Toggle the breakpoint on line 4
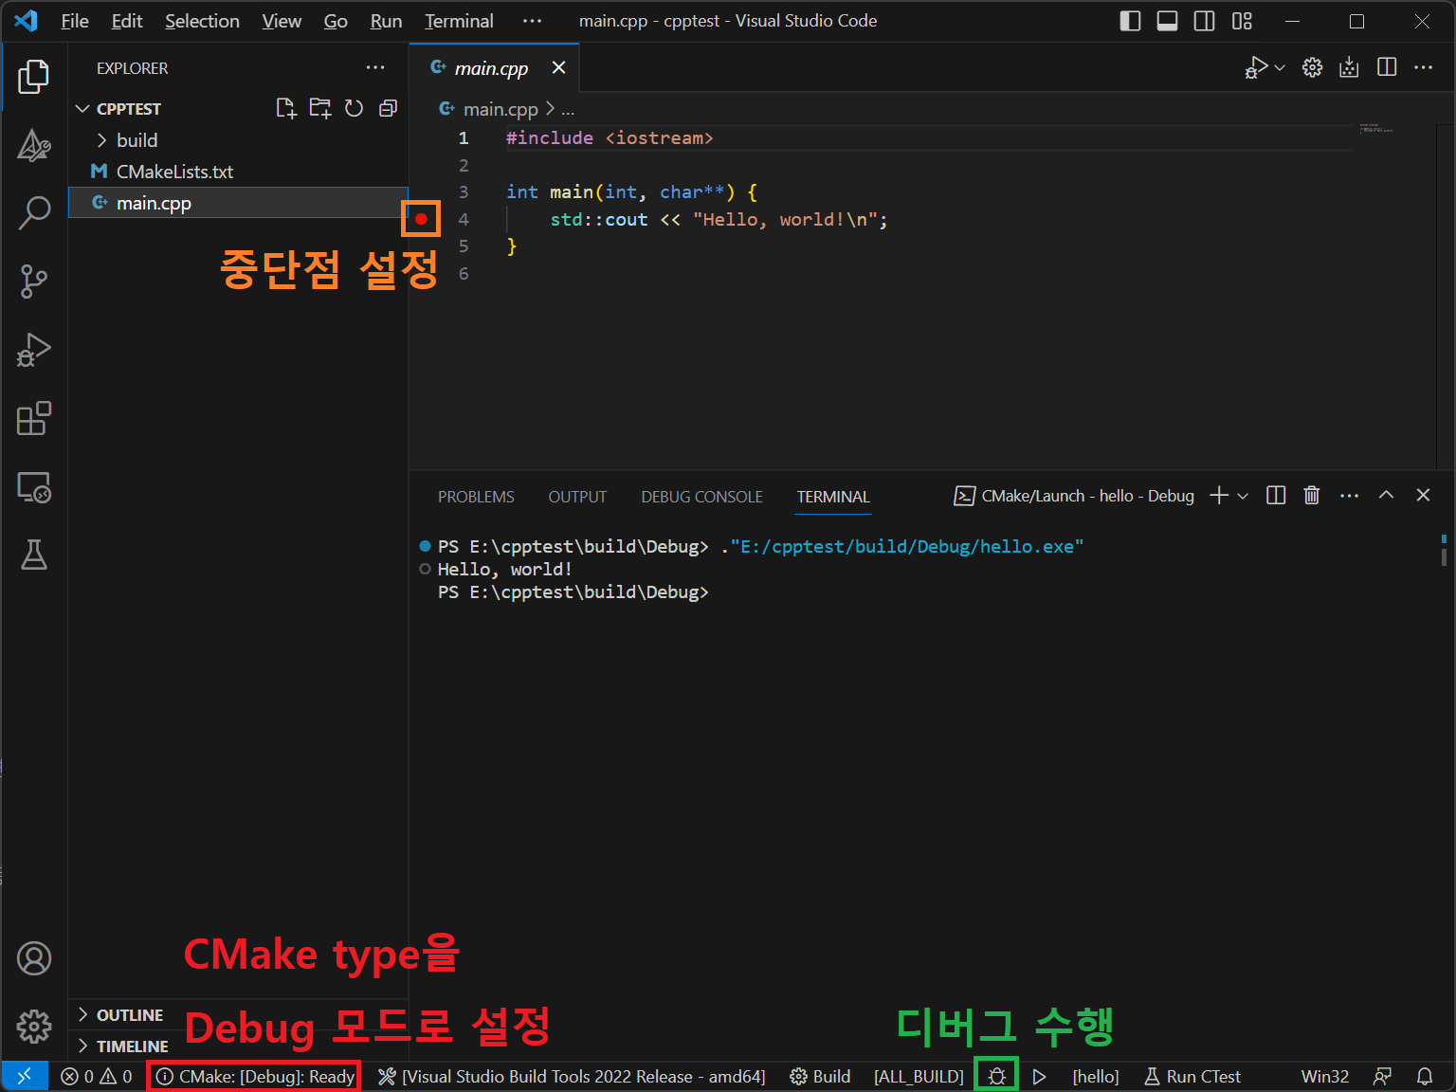 click(x=421, y=219)
